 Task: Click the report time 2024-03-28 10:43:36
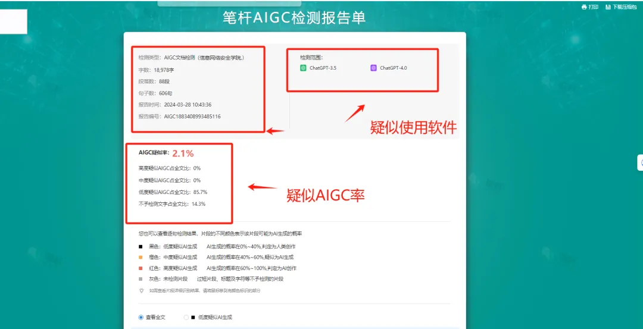click(188, 105)
